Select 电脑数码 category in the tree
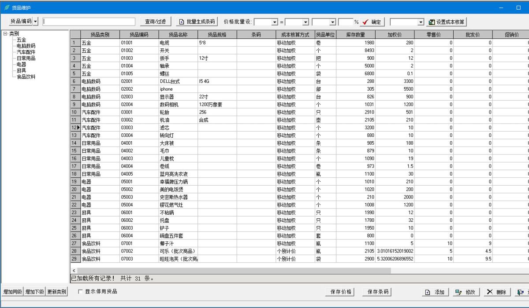Image resolution: width=529 pixels, height=308 pixels. (x=26, y=46)
